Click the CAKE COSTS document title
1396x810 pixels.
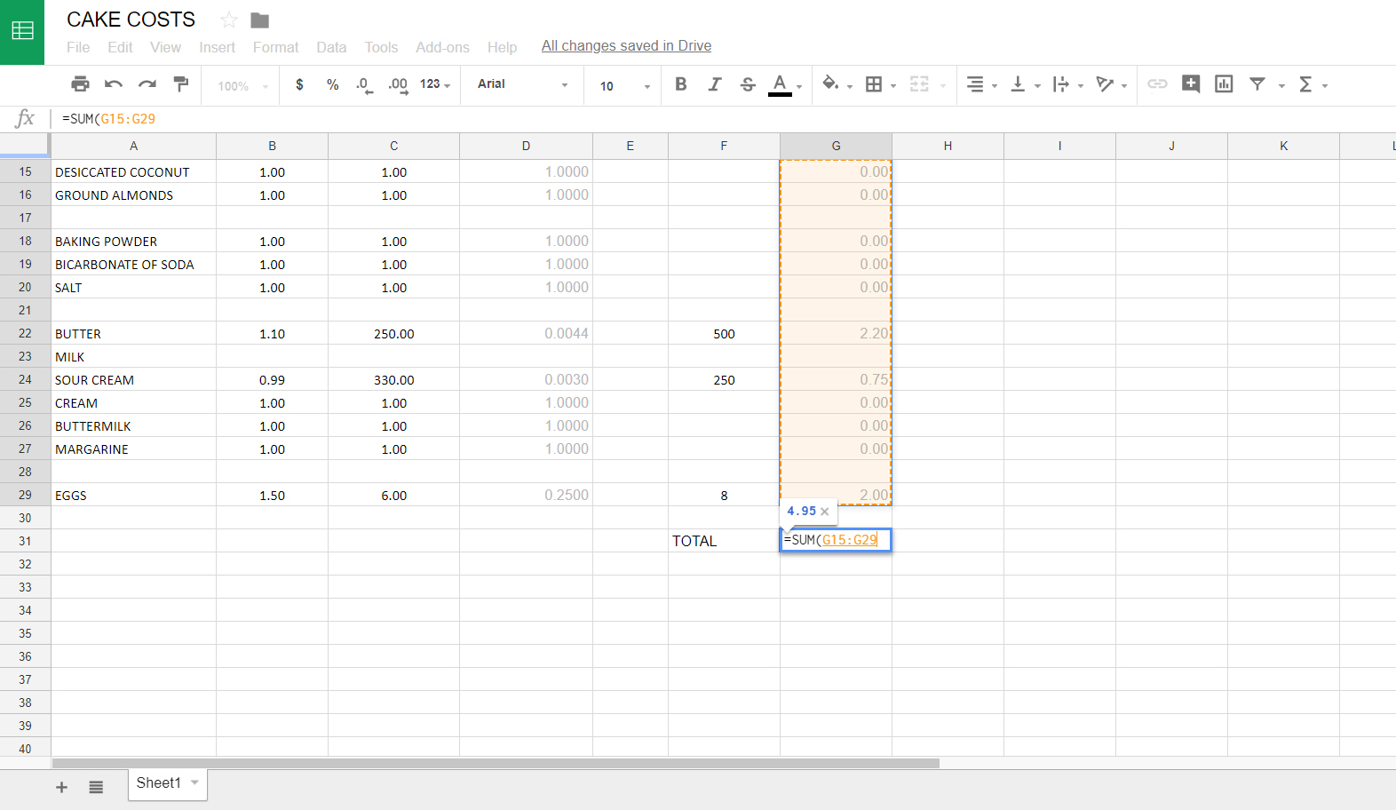(x=131, y=20)
